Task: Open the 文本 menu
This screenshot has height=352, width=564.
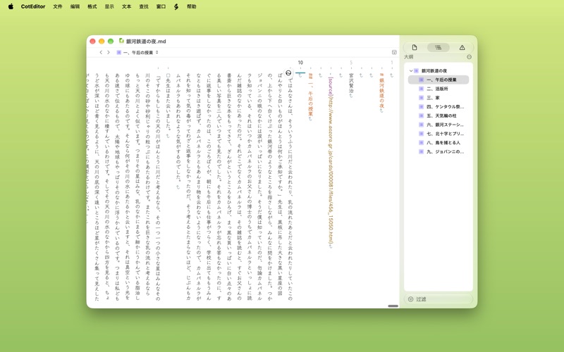Action: 127,6
